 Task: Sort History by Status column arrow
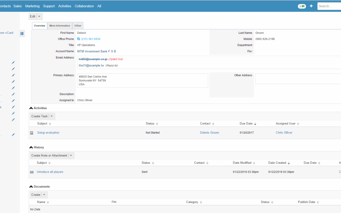(x=153, y=163)
